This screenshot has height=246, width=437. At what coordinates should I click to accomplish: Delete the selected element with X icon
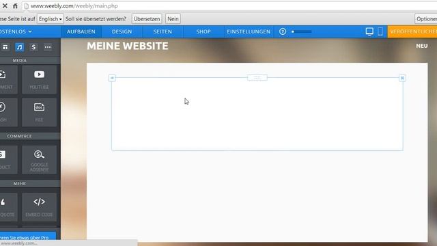pos(402,78)
